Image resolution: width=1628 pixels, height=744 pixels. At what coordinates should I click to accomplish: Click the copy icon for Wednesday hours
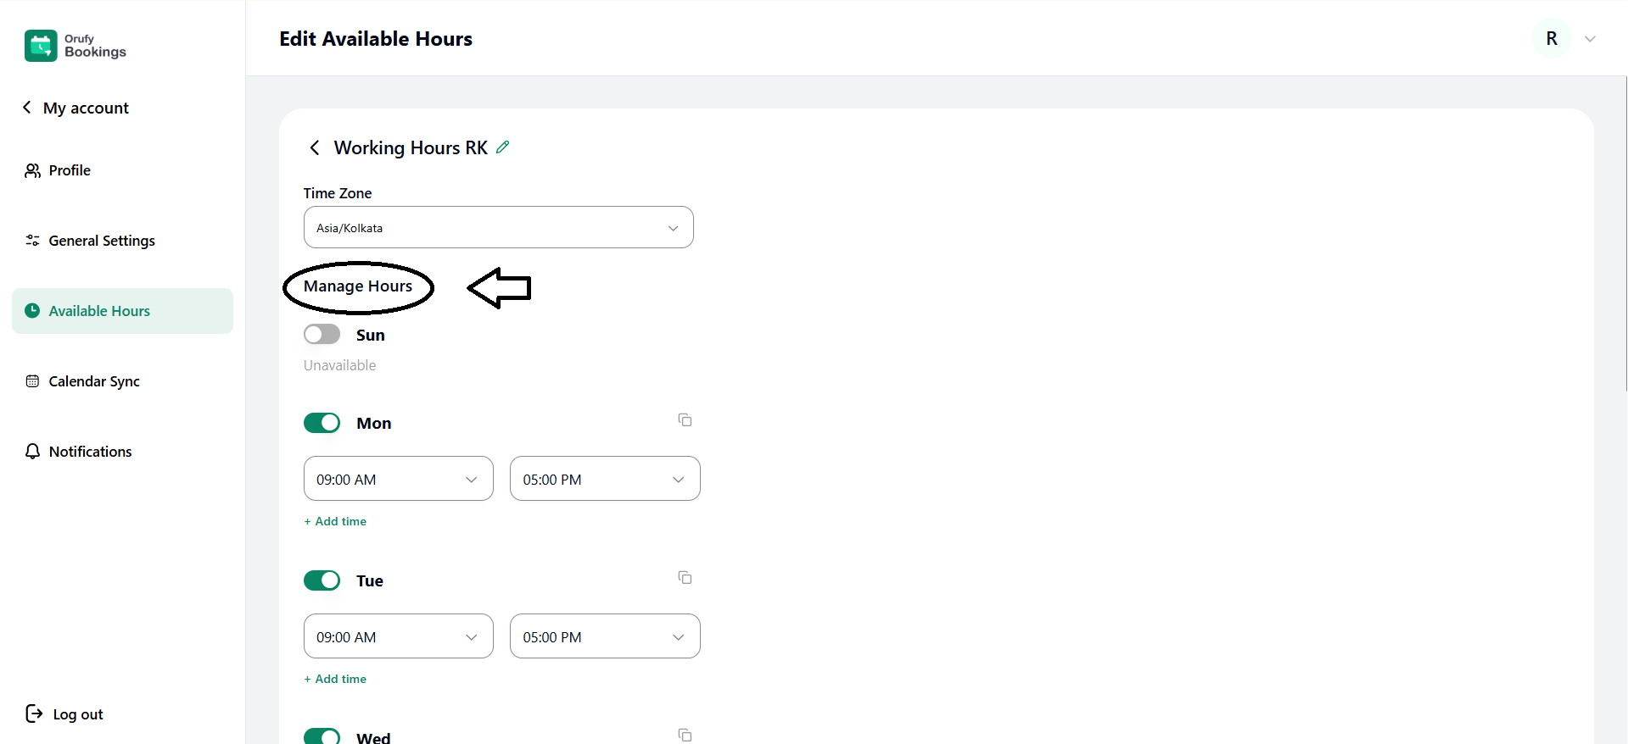tap(685, 735)
